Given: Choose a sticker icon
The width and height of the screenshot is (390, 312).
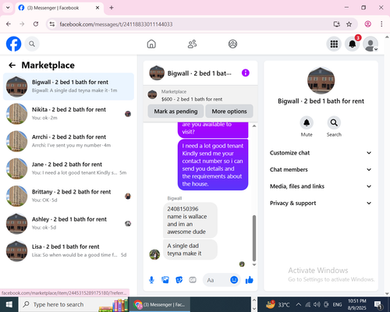Looking at the screenshot, I should click(x=179, y=280).
